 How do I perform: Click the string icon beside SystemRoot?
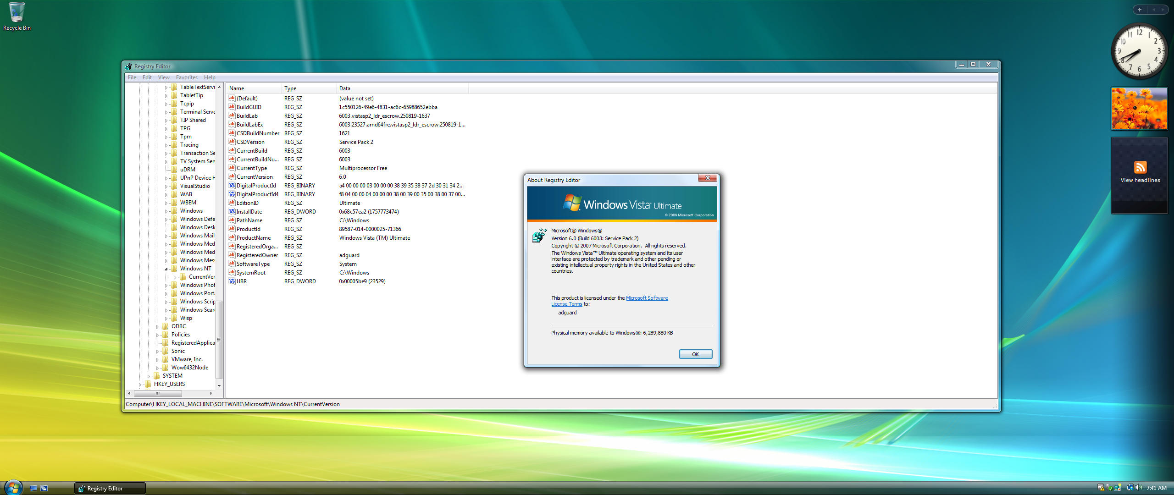click(x=232, y=272)
